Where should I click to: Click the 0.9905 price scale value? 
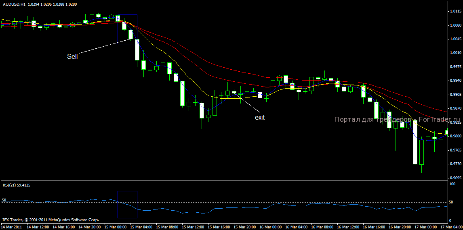coord(455,95)
